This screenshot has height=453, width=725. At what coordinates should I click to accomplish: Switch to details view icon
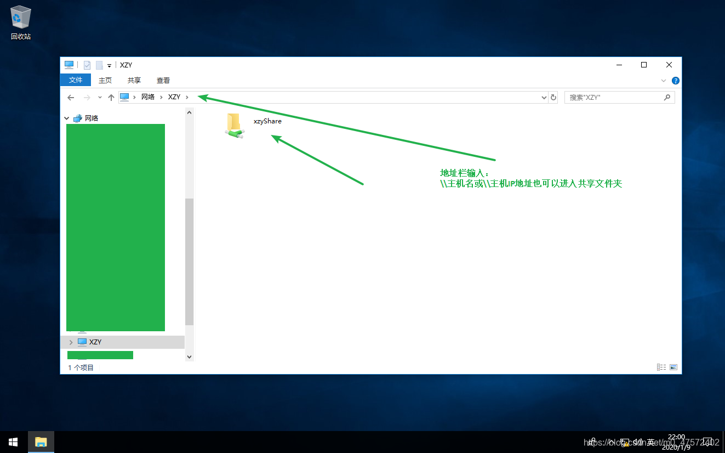pyautogui.click(x=661, y=367)
